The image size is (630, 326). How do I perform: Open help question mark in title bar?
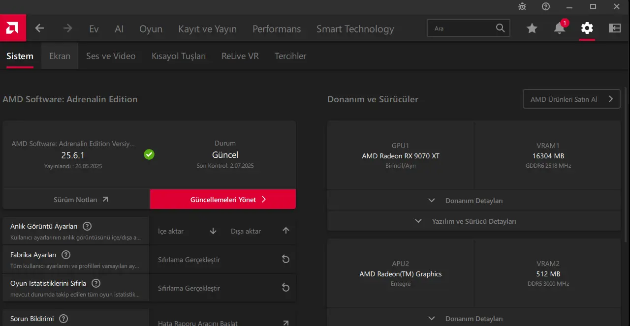546,6
